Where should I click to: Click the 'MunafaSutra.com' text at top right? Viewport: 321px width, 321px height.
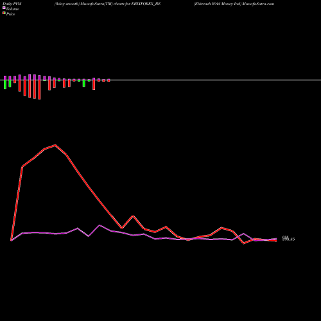[258, 4]
